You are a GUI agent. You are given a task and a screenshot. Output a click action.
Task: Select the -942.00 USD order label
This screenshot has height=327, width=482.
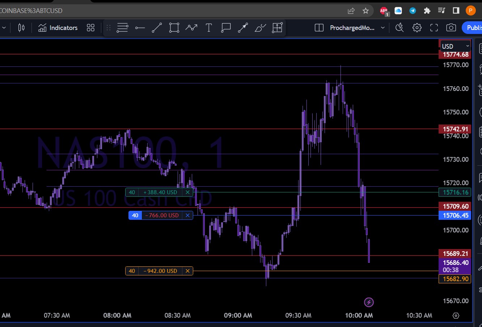pyautogui.click(x=160, y=271)
